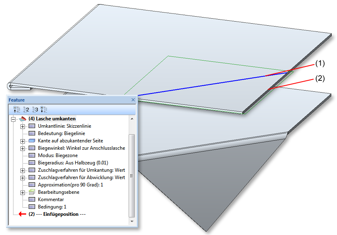
Task: Click the Kommentar table icon
Action: click(x=32, y=200)
